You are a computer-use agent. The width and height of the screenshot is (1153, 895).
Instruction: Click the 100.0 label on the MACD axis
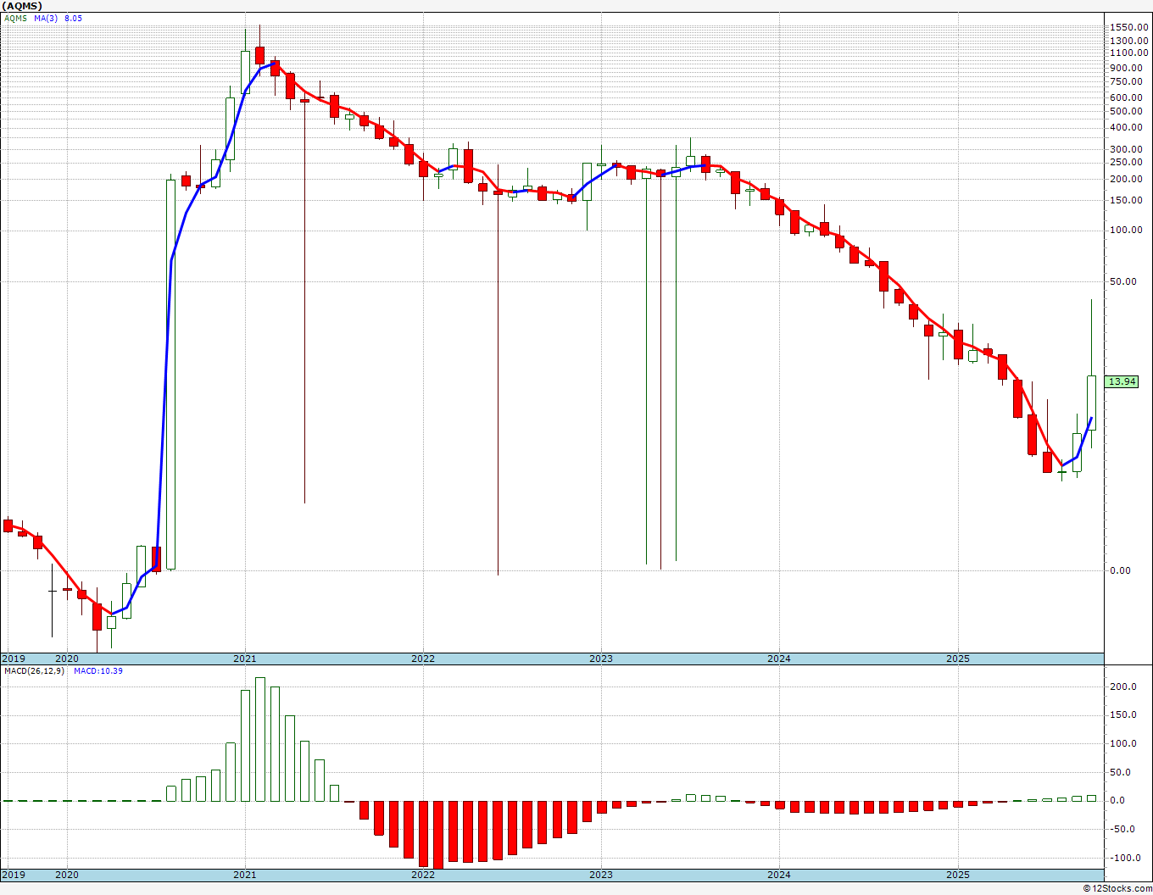point(1123,744)
